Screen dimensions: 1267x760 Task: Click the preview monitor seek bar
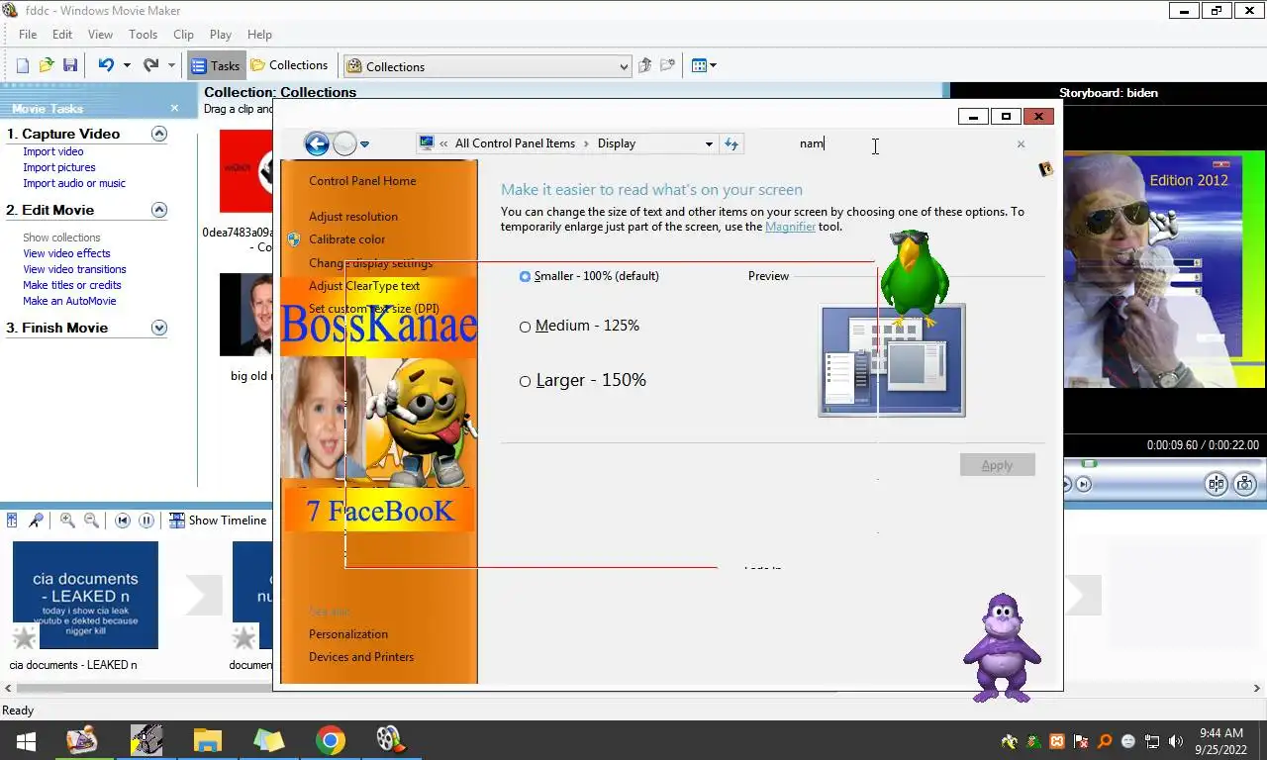tap(1164, 463)
